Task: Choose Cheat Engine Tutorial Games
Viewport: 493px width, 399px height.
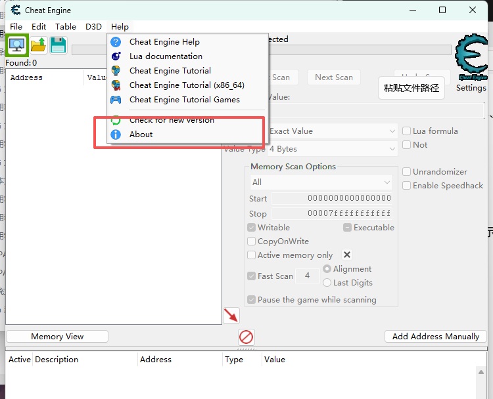Action: pyautogui.click(x=187, y=100)
